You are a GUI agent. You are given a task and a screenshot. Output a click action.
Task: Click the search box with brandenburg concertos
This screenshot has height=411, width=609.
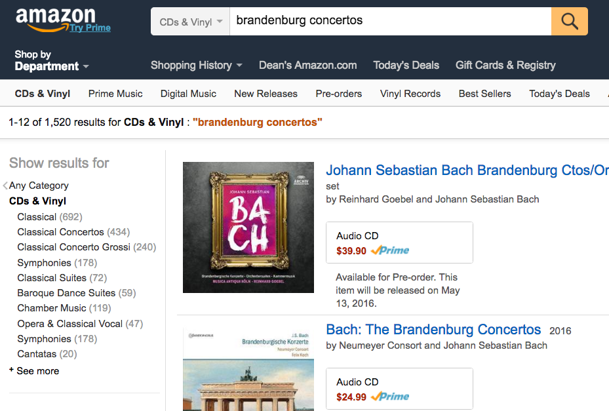[390, 21]
